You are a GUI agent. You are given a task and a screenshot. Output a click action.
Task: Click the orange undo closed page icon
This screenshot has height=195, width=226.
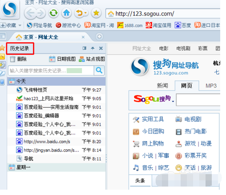coord(79,13)
